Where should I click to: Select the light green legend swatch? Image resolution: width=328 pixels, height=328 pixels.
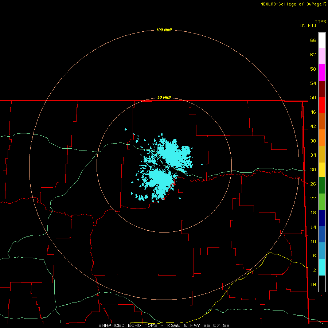click(x=322, y=202)
